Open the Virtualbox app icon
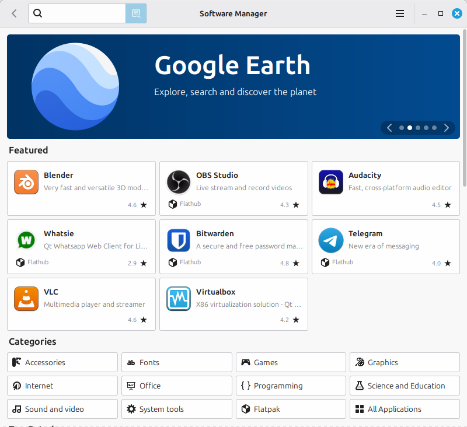The height and width of the screenshot is (427, 467). 178,299
